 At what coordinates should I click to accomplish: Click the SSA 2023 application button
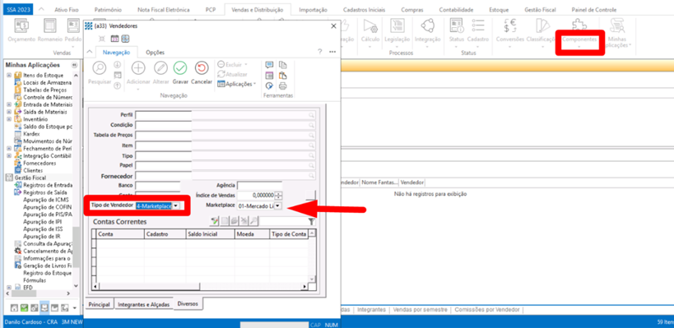coord(19,9)
